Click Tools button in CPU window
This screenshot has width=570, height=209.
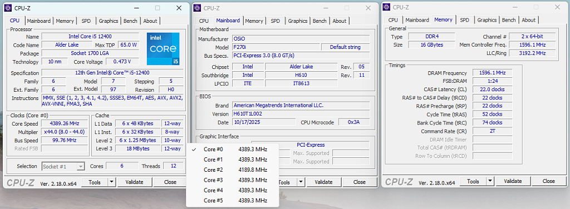point(95,182)
